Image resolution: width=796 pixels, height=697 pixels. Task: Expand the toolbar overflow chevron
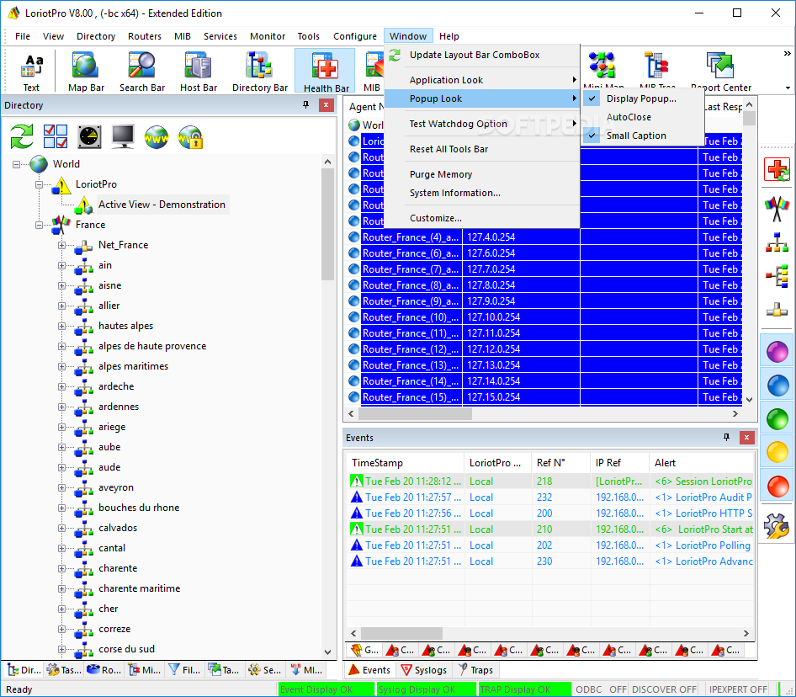pyautogui.click(x=787, y=53)
